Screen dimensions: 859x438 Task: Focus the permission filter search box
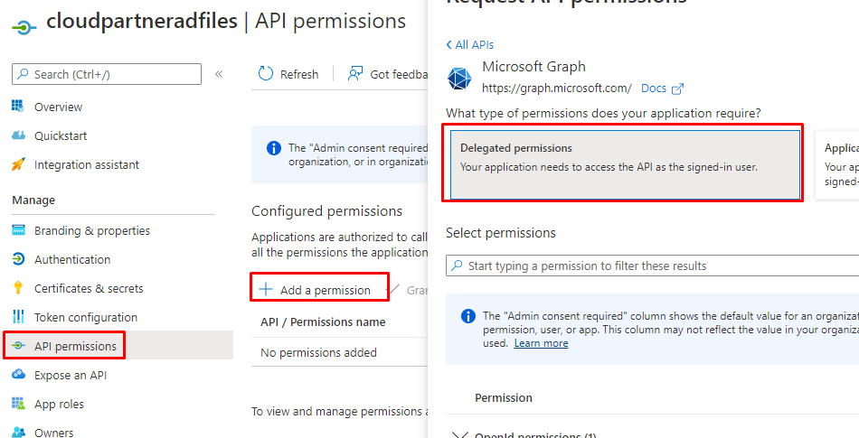tap(660, 266)
